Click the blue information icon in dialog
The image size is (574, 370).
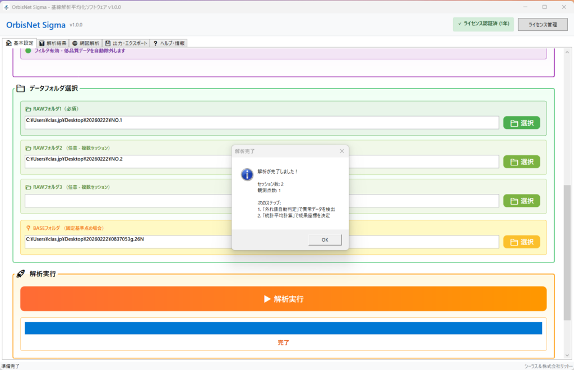point(247,174)
